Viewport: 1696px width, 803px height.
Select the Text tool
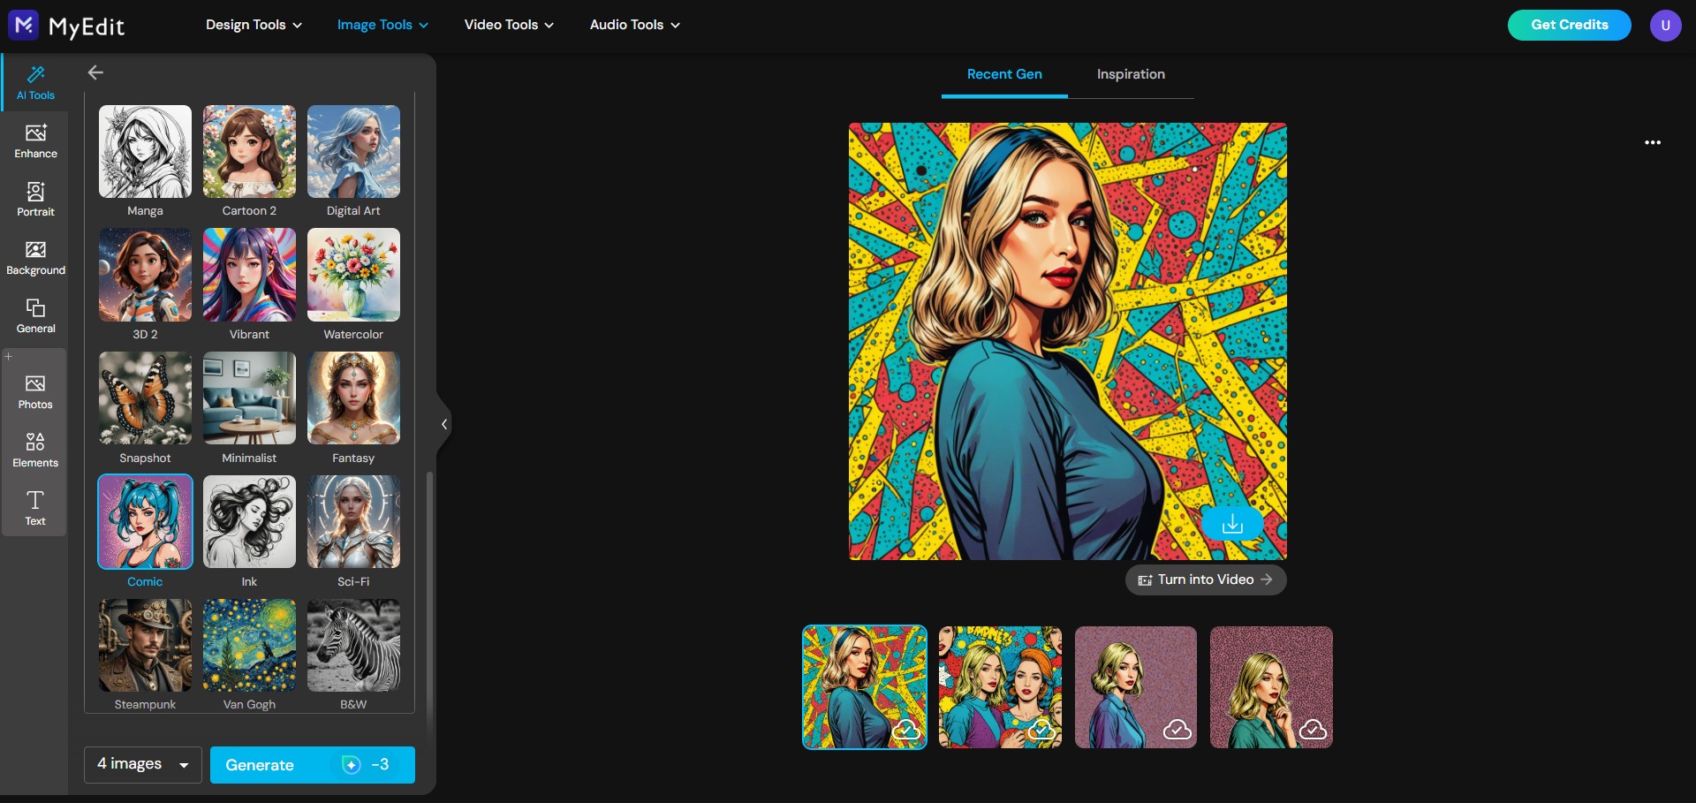click(34, 508)
